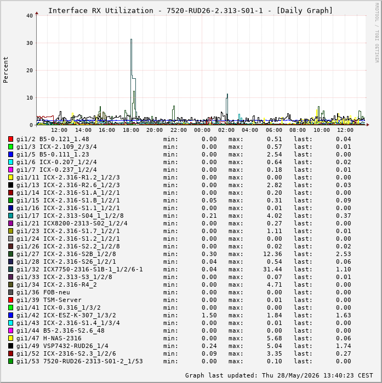The image size is (382, 383).
Task: Click the magenta swatch for gi1/7 ICX-0.237_1/2/4
Action: tap(10, 170)
